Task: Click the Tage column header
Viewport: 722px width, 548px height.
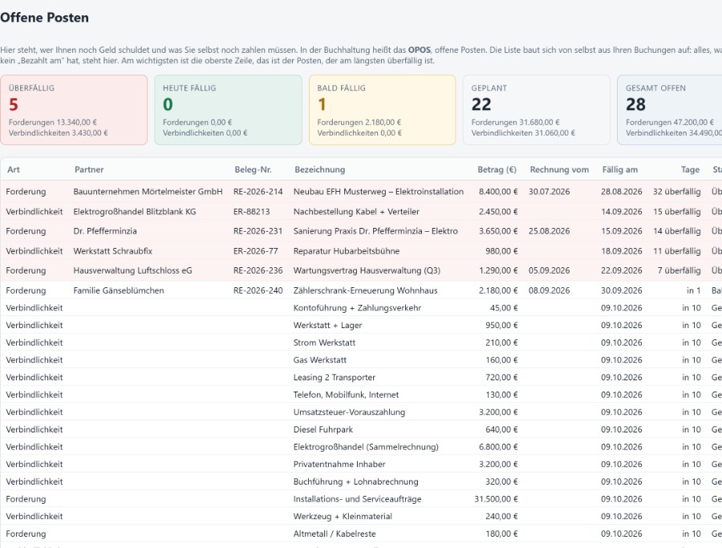Action: pos(690,169)
